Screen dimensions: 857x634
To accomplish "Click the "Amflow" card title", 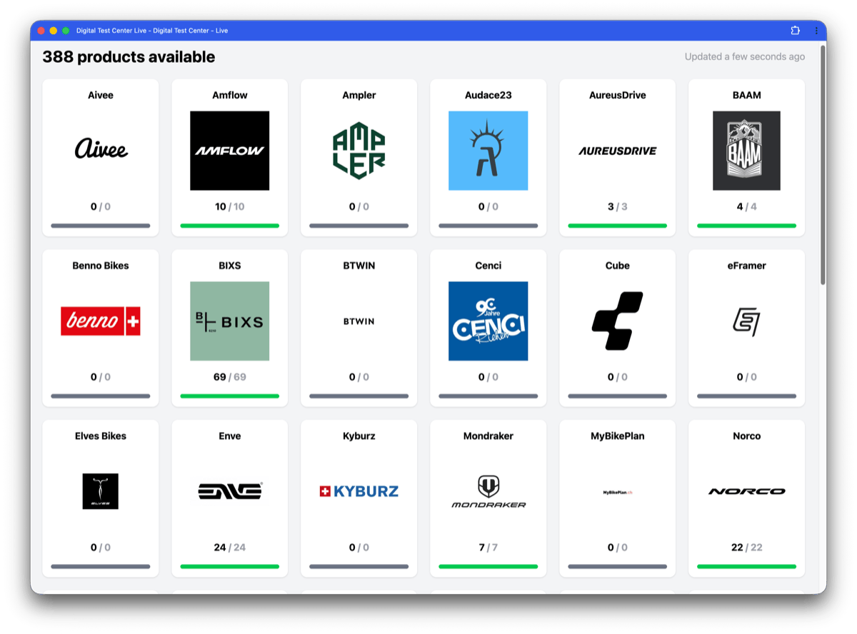I will 230,95.
